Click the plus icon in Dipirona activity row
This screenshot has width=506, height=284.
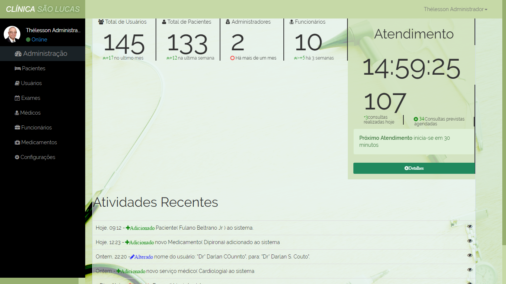coord(127,242)
